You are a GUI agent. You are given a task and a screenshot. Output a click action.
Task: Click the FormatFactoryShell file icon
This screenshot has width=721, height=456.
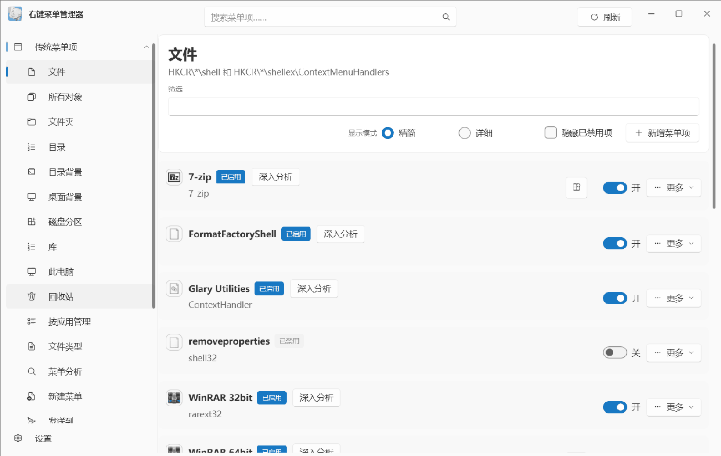tap(174, 234)
